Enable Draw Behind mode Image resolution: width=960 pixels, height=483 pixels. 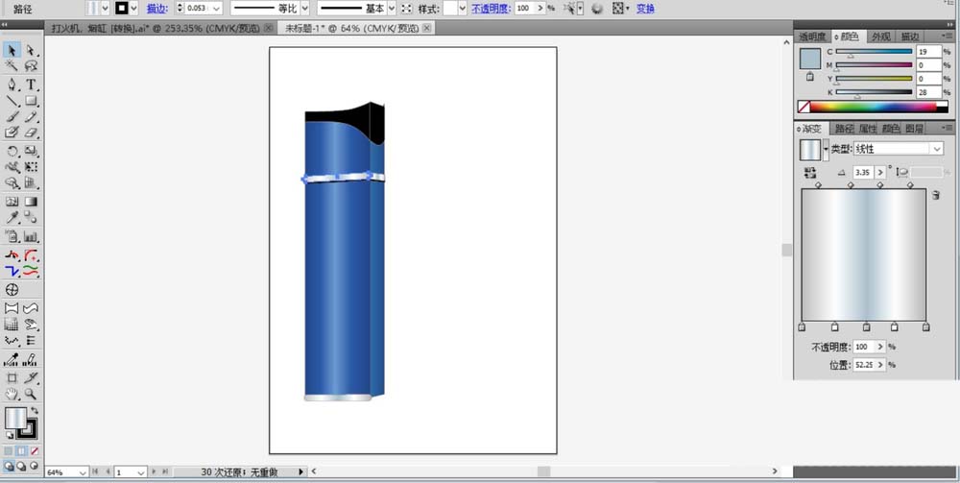pos(21,466)
